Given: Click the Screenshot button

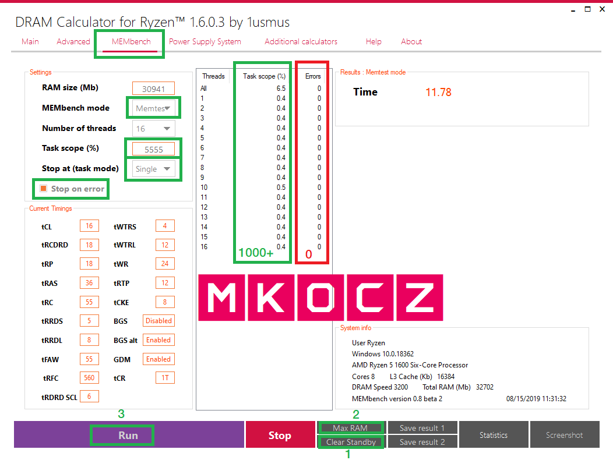Looking at the screenshot, I should tap(565, 435).
